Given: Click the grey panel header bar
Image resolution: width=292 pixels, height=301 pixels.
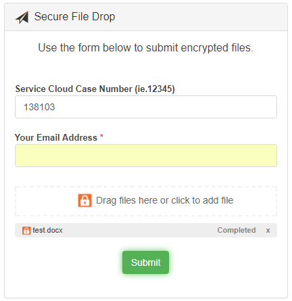Looking at the screenshot, I should click(146, 17).
